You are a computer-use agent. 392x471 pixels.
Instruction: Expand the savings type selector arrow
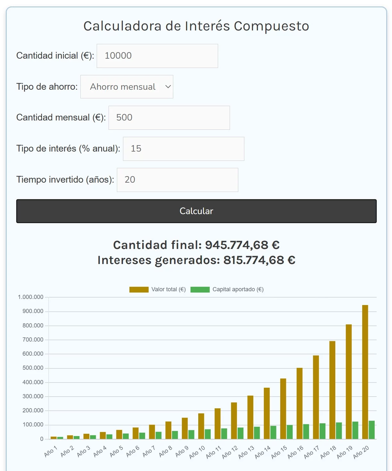167,87
